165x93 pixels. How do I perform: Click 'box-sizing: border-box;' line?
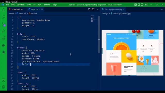tap(36, 20)
